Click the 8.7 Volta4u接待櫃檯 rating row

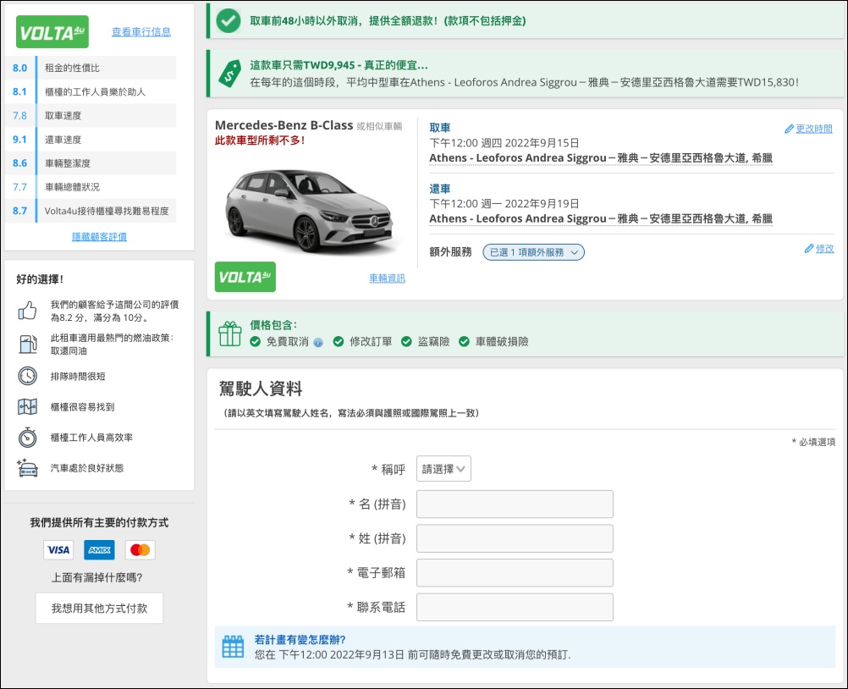point(91,211)
